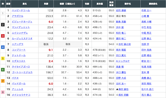Select the green frame 6 badge
The height and width of the screenshot is (98, 166).
[x=3, y=70]
